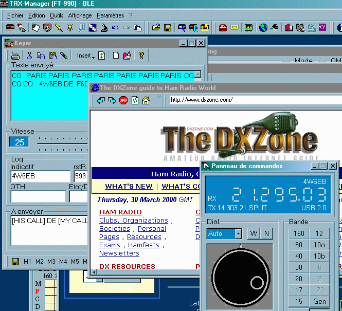Click the copy pages icon in main toolbar
The width and height of the screenshot is (342, 311).
click(x=138, y=28)
